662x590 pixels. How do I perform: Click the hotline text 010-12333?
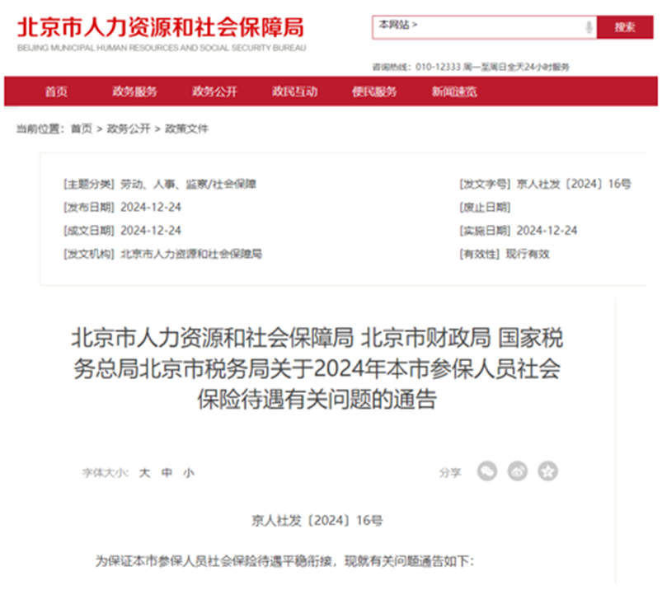[x=438, y=67]
